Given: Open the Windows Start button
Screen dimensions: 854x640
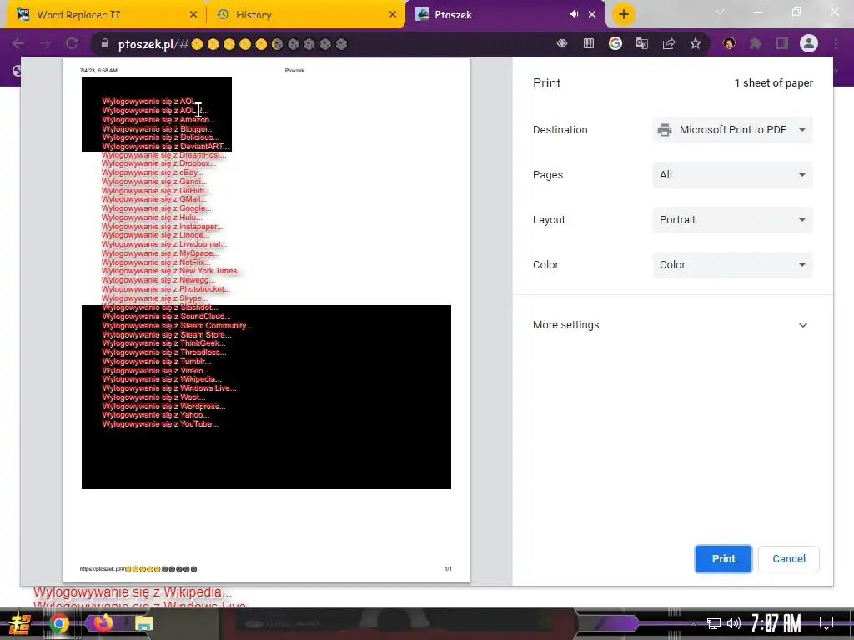Looking at the screenshot, I should [20, 623].
